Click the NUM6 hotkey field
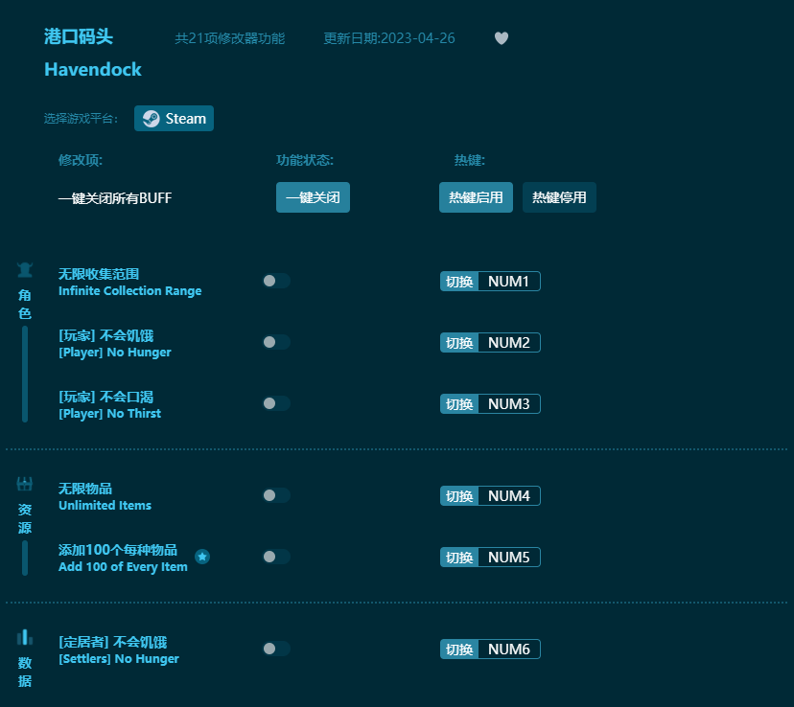794x707 pixels. click(509, 649)
